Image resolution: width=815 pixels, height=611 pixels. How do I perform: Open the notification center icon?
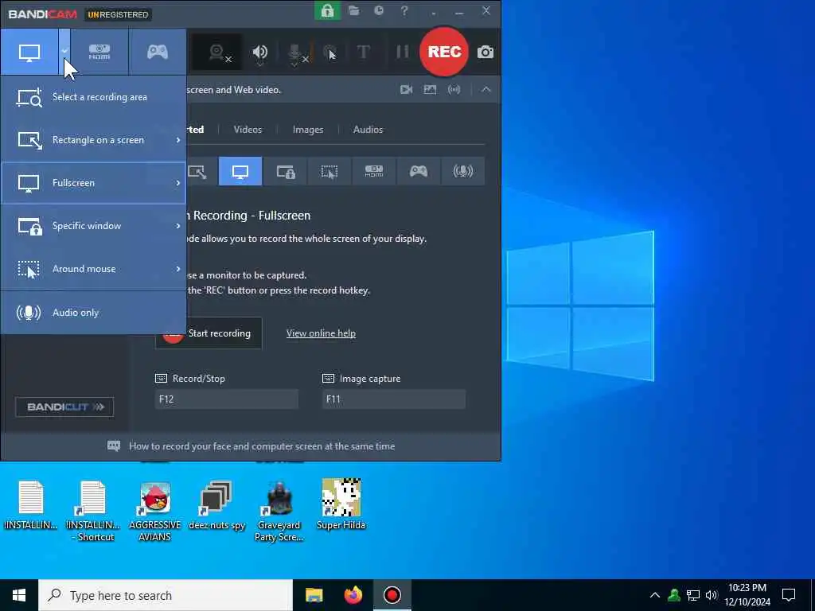[x=789, y=595]
